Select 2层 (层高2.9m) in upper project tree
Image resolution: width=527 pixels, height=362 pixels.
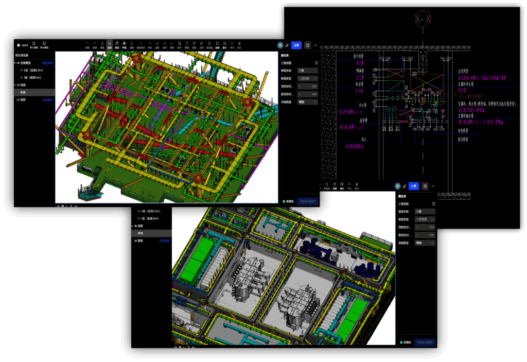point(32,70)
